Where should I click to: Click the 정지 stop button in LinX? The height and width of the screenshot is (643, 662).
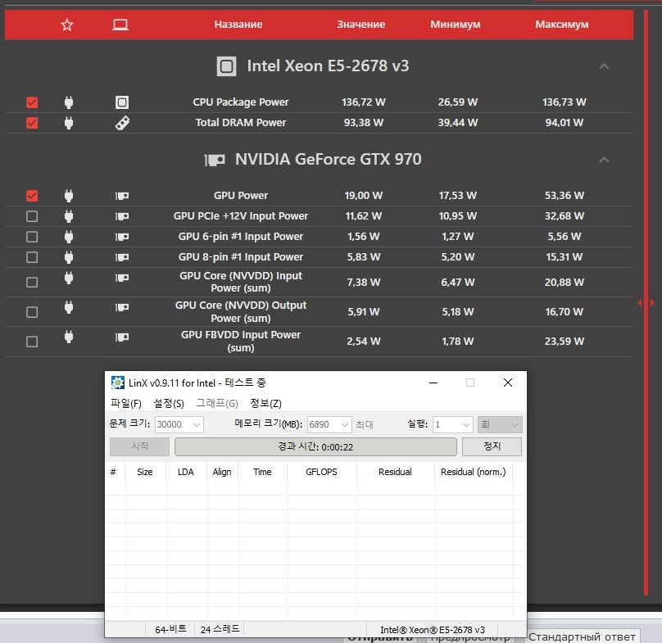tap(492, 446)
